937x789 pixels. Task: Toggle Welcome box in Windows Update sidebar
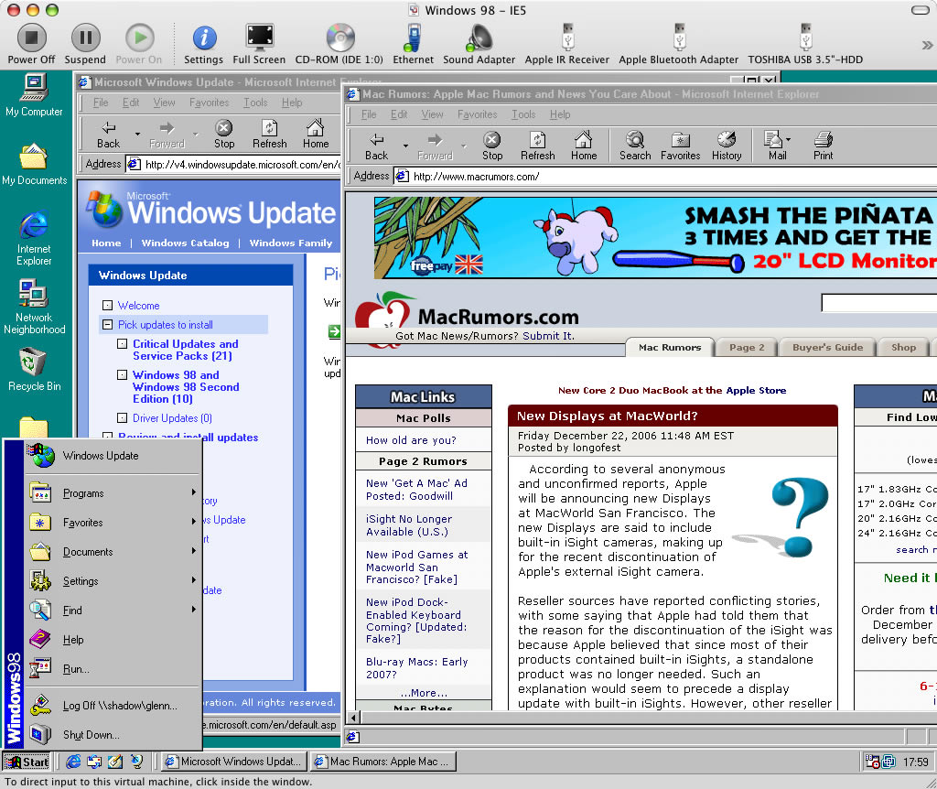click(x=108, y=306)
